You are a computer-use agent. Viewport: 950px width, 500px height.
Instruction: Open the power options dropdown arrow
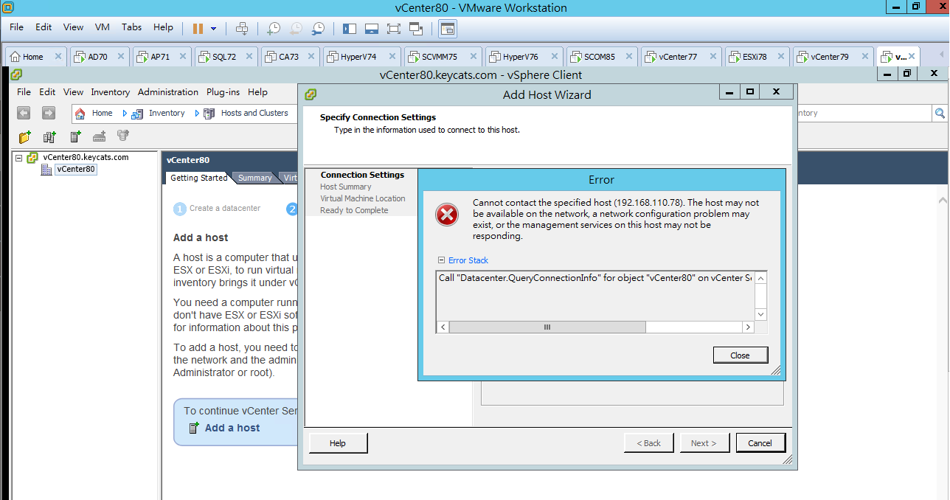[214, 29]
